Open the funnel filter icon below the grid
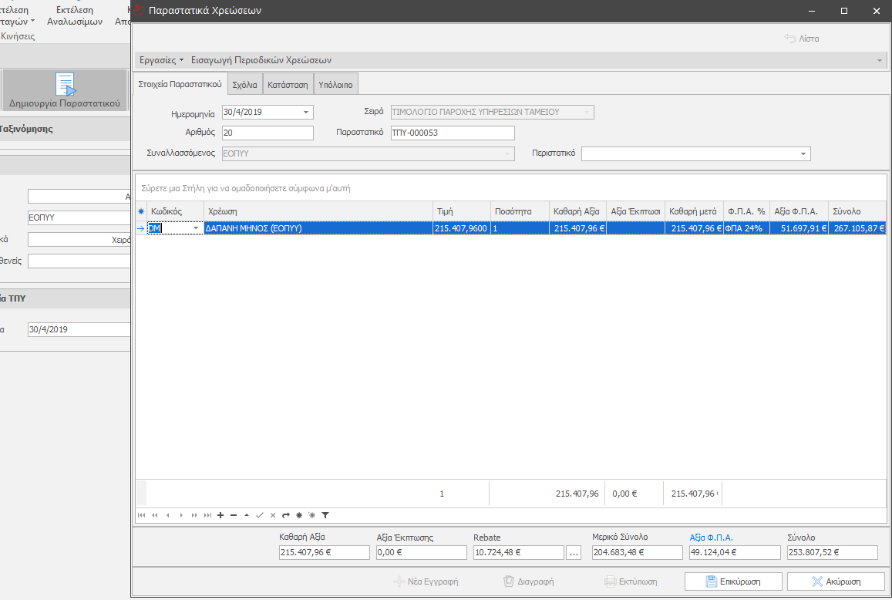This screenshot has width=892, height=600. [325, 514]
